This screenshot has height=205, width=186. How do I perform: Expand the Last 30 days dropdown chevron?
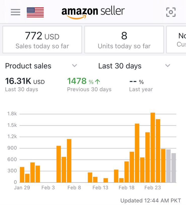(x=168, y=66)
